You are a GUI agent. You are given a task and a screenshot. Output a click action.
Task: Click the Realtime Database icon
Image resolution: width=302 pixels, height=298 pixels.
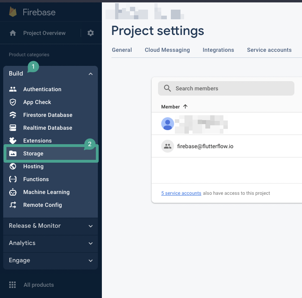coord(13,128)
